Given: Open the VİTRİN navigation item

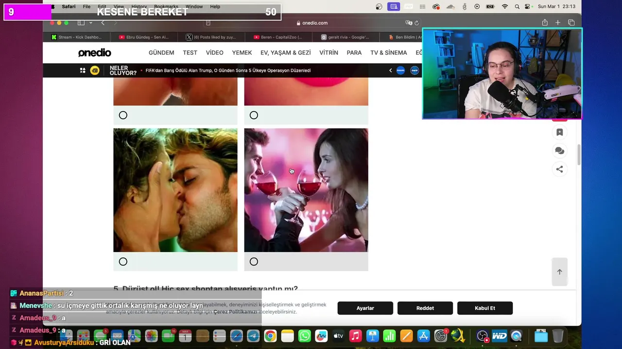Looking at the screenshot, I should tap(329, 53).
